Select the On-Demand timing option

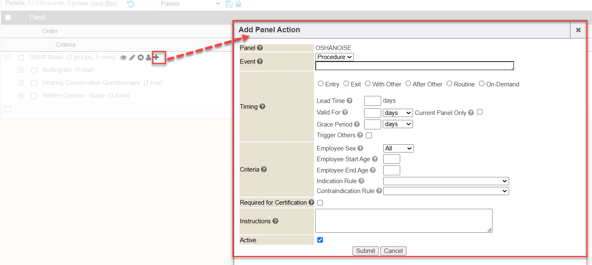pyautogui.click(x=481, y=84)
